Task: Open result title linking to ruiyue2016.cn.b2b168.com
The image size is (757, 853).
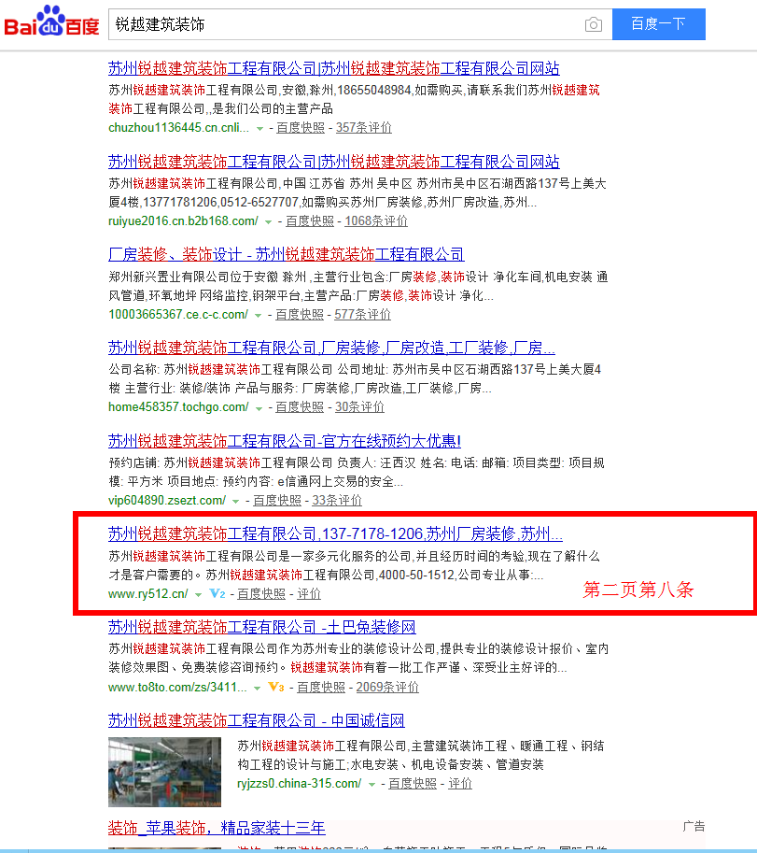Action: [333, 162]
